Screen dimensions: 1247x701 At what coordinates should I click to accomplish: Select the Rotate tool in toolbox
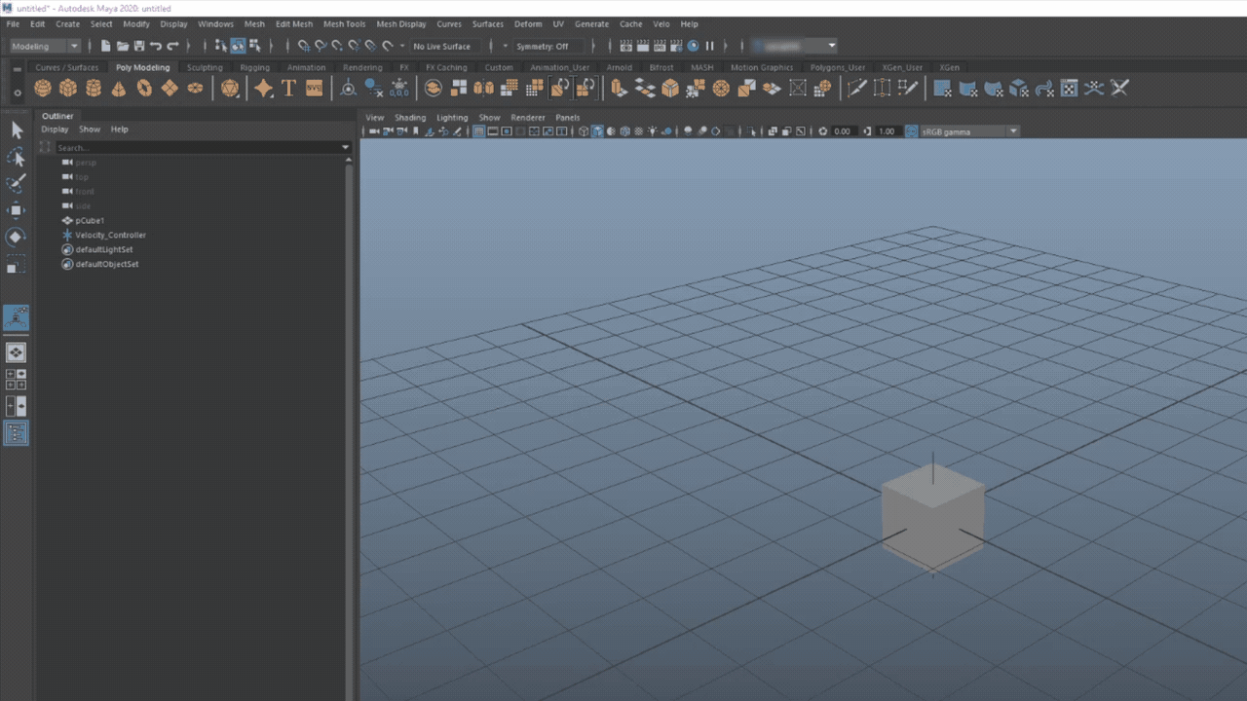pyautogui.click(x=17, y=237)
